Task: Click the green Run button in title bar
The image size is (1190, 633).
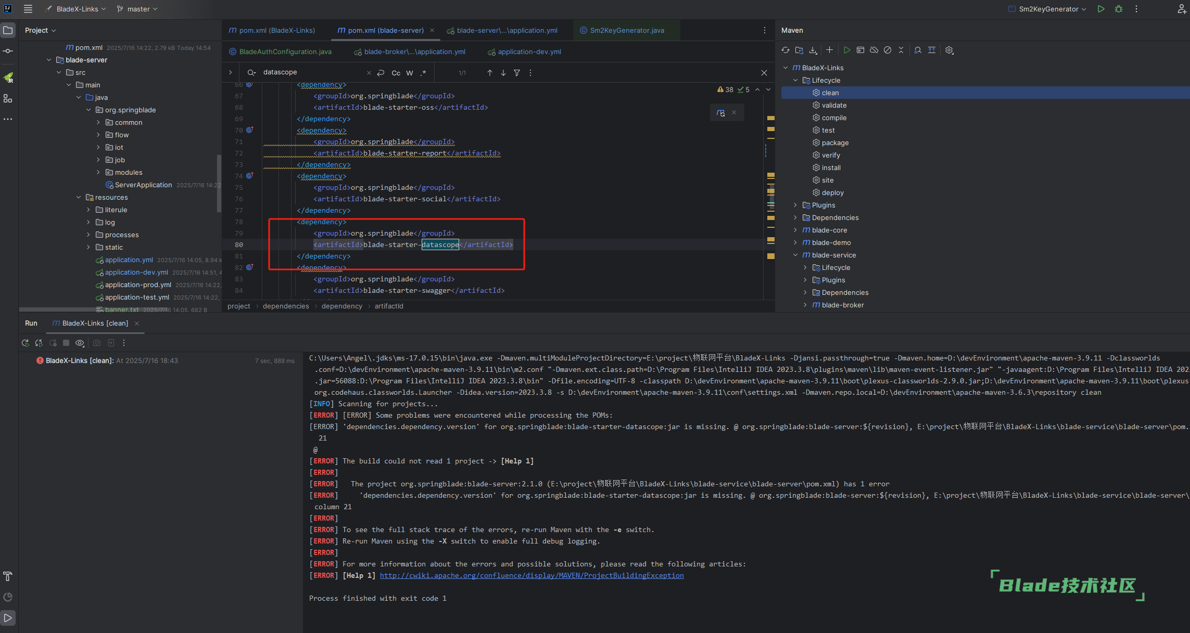Action: [1101, 9]
